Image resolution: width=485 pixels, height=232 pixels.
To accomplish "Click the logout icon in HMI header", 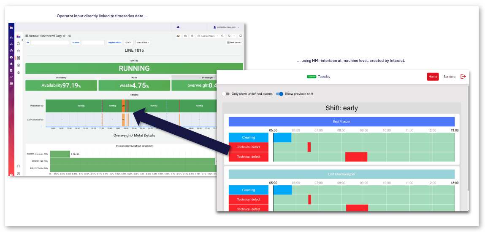I will pyautogui.click(x=463, y=77).
